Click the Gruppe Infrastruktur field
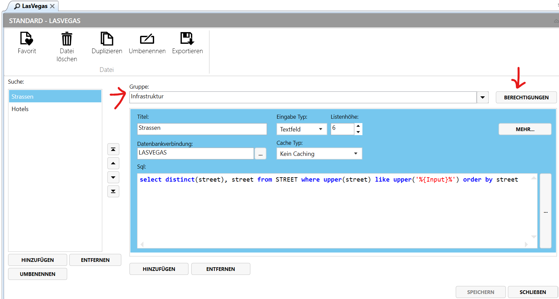The height and width of the screenshot is (299, 559). (303, 97)
